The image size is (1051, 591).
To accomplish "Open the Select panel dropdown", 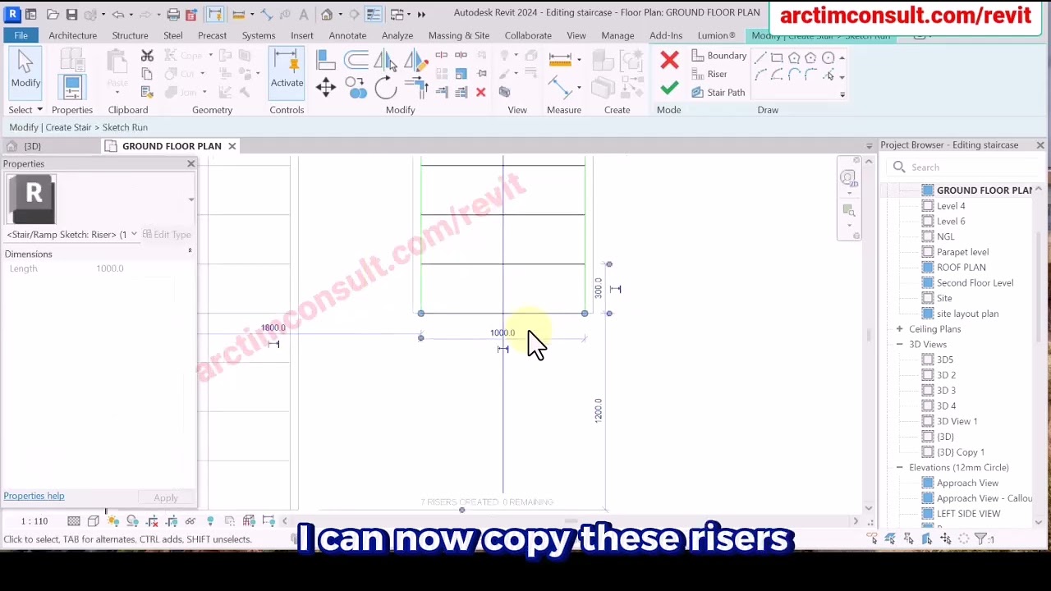I will 25,110.
